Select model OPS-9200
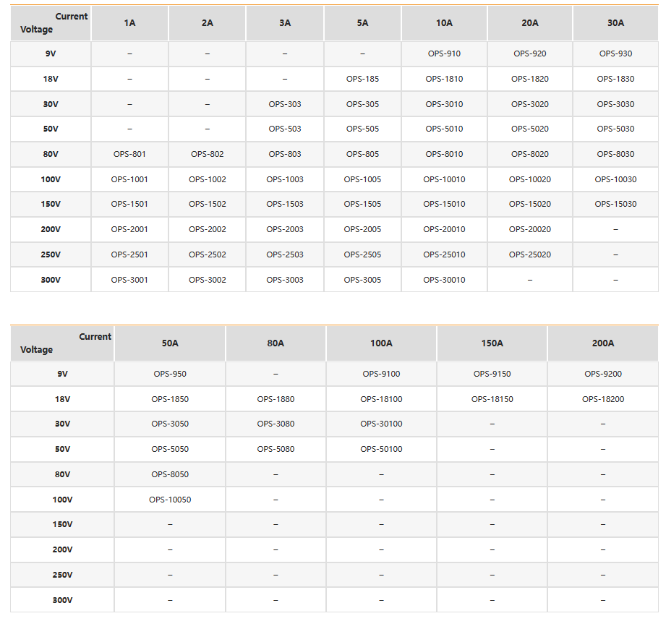The width and height of the screenshot is (666, 629). point(602,374)
